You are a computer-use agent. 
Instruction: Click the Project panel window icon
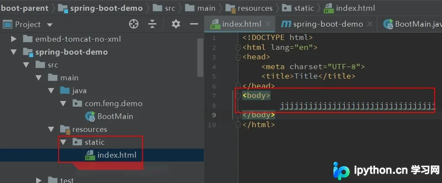point(8,24)
